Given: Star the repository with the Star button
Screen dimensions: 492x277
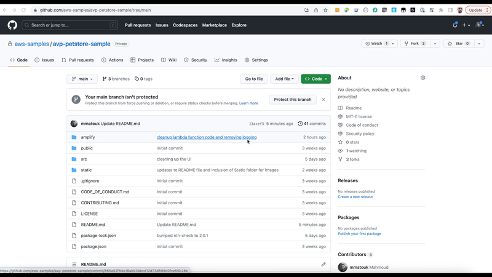Looking at the screenshot, I should point(459,44).
